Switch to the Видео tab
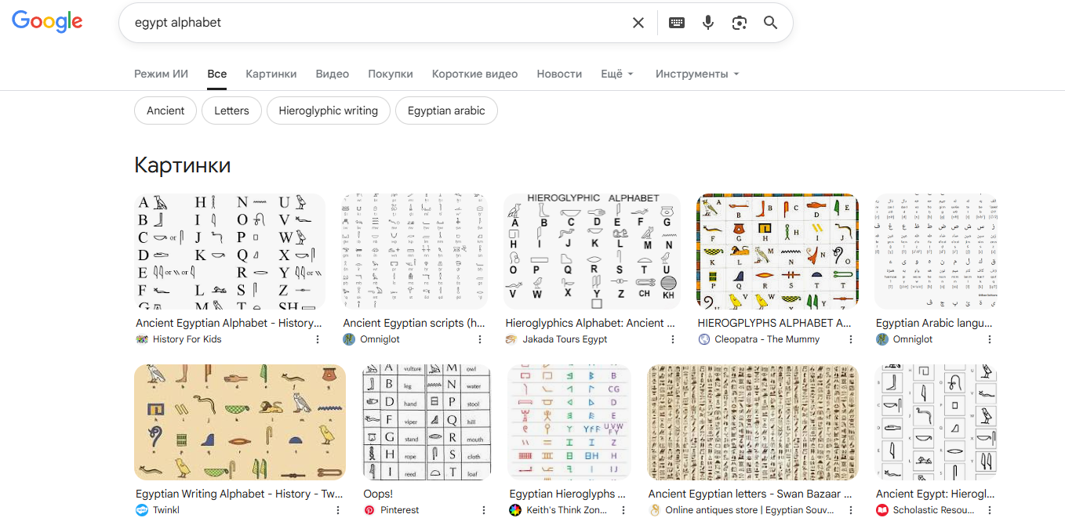 click(332, 74)
